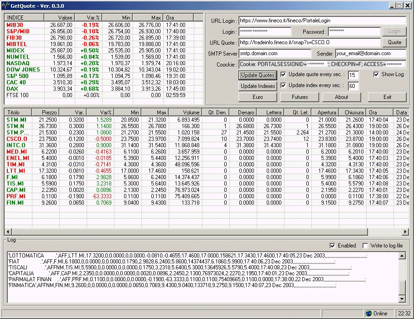The width and height of the screenshot is (414, 319).
Task: Click the Online globe status icon
Action: 369,313
